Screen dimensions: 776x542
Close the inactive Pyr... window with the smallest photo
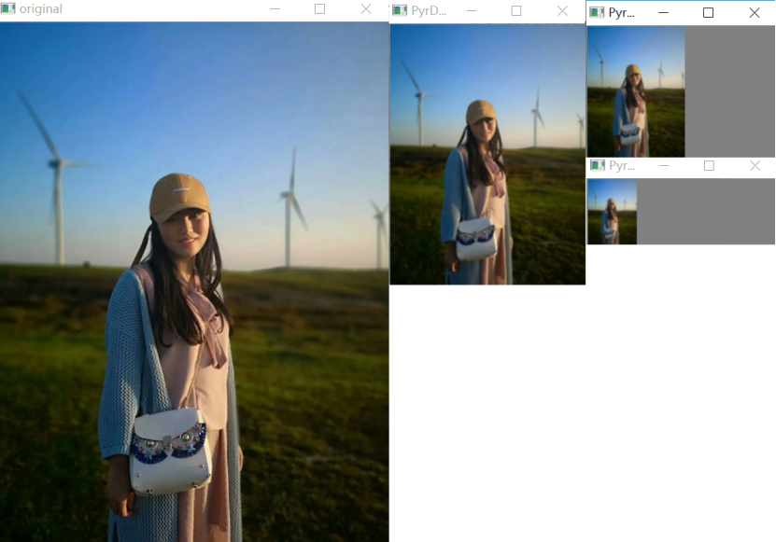point(755,165)
